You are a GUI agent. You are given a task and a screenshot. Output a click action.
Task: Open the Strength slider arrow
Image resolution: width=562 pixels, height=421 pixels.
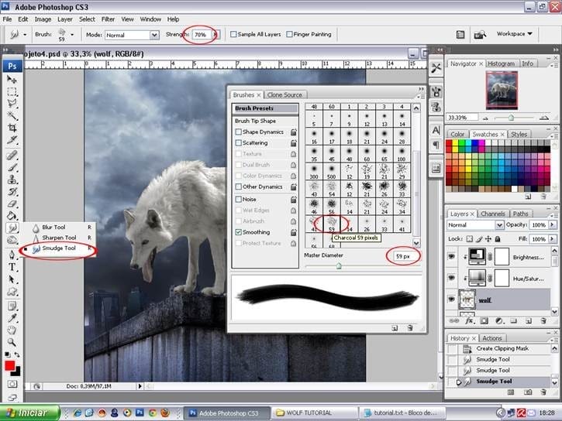pyautogui.click(x=215, y=35)
